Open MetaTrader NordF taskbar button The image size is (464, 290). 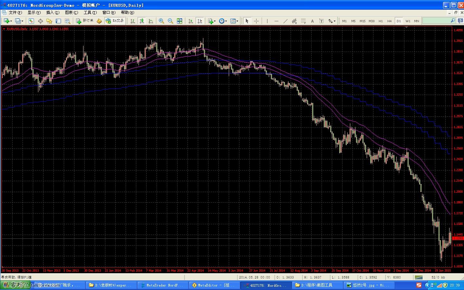163,285
